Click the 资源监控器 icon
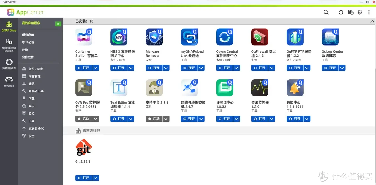The image size is (376, 185). click(x=260, y=88)
